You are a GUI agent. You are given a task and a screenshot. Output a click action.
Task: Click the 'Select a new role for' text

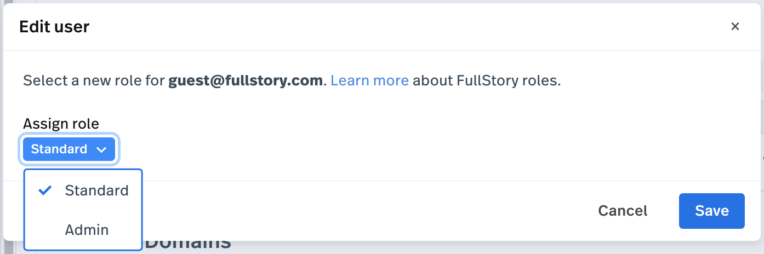(x=94, y=81)
